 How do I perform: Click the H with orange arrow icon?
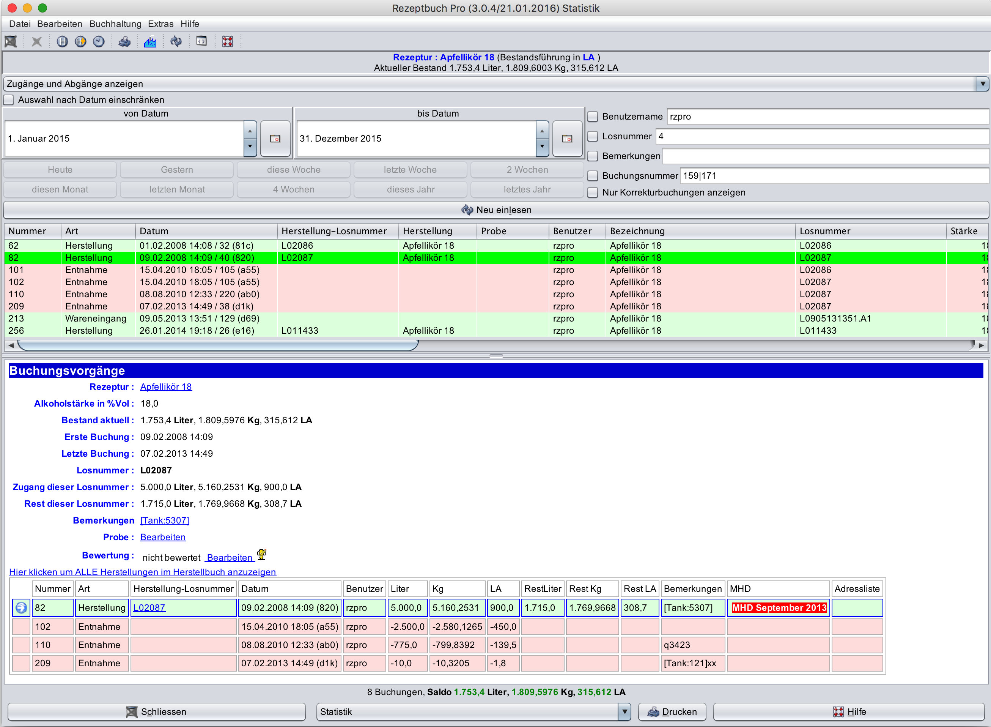80,42
